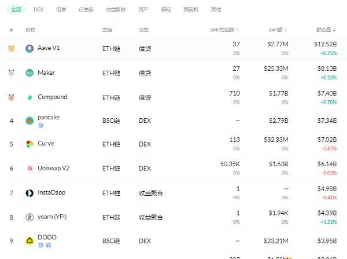347x259 pixels.
Task: Click the Maker logo icon
Action: (29, 73)
